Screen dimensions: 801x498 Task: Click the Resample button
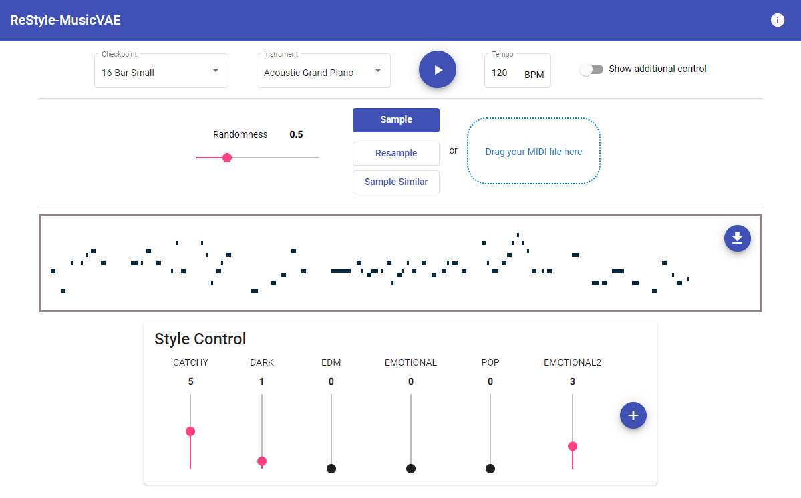pyautogui.click(x=395, y=153)
